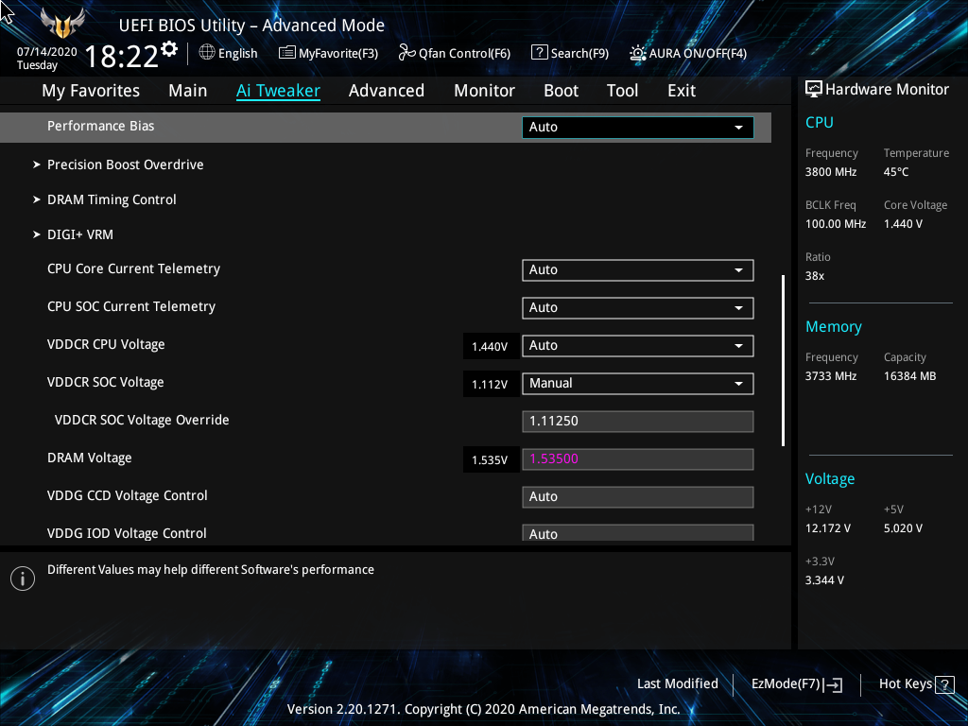
Task: Click the globe language icon
Action: click(x=207, y=53)
